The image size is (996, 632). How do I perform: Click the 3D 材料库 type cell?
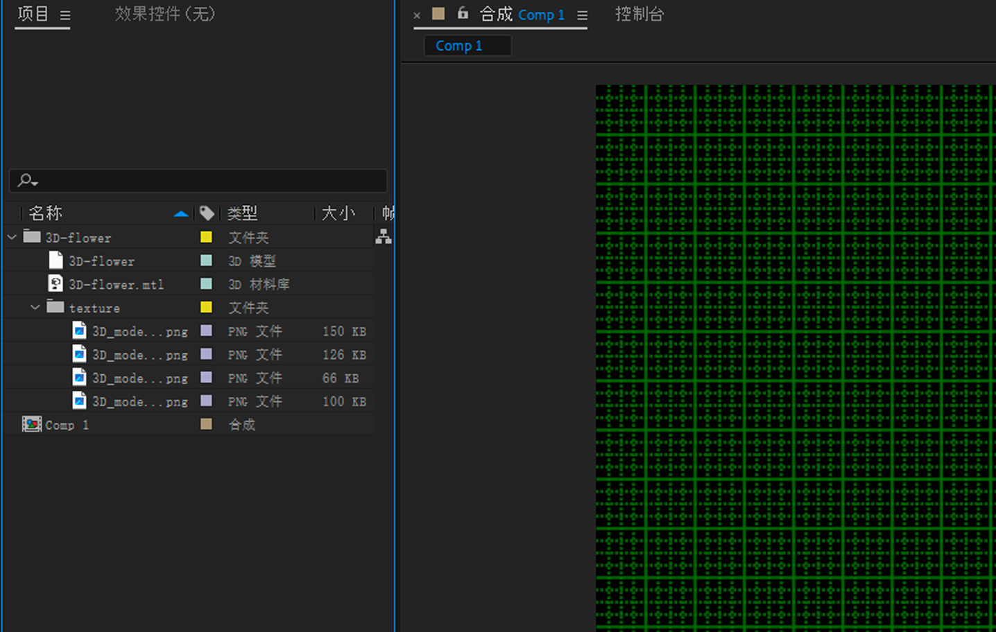click(259, 284)
